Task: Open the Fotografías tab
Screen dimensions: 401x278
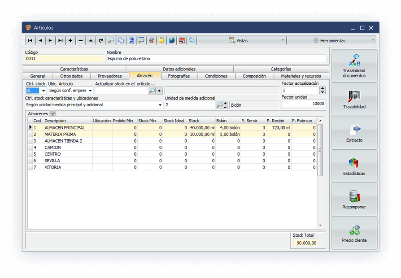Action: [179, 76]
